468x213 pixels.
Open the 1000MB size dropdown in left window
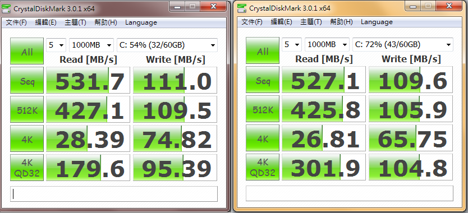[x=91, y=45]
